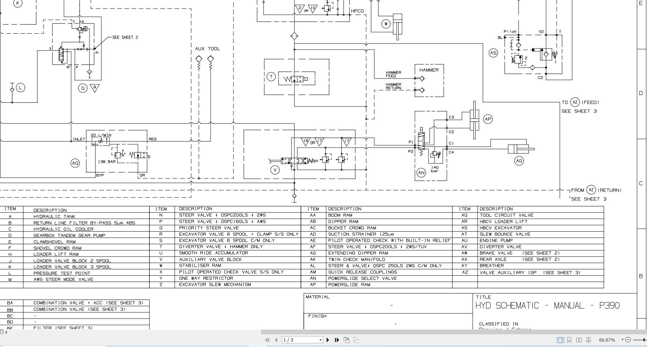Open the page number dropdown arrow
This screenshot has width=647, height=347.
pyautogui.click(x=320, y=340)
